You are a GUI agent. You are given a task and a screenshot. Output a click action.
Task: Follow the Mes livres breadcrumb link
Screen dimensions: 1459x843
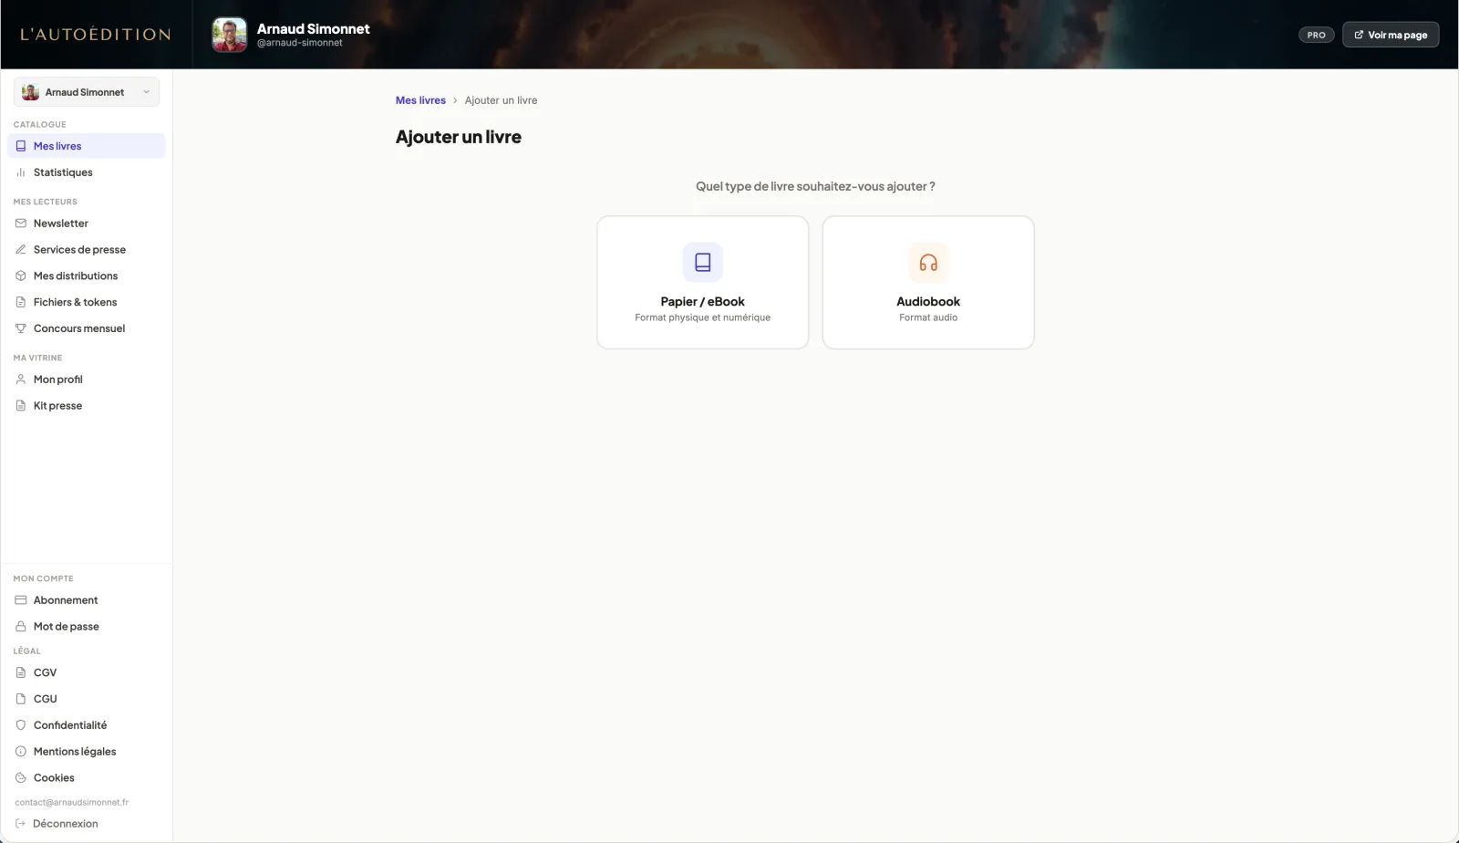(420, 100)
